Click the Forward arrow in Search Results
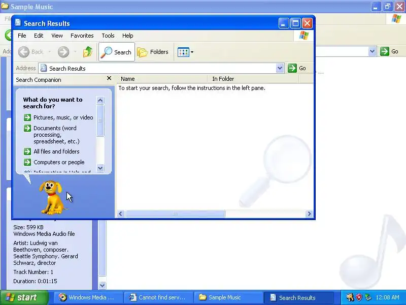The height and width of the screenshot is (305, 406). (63, 52)
